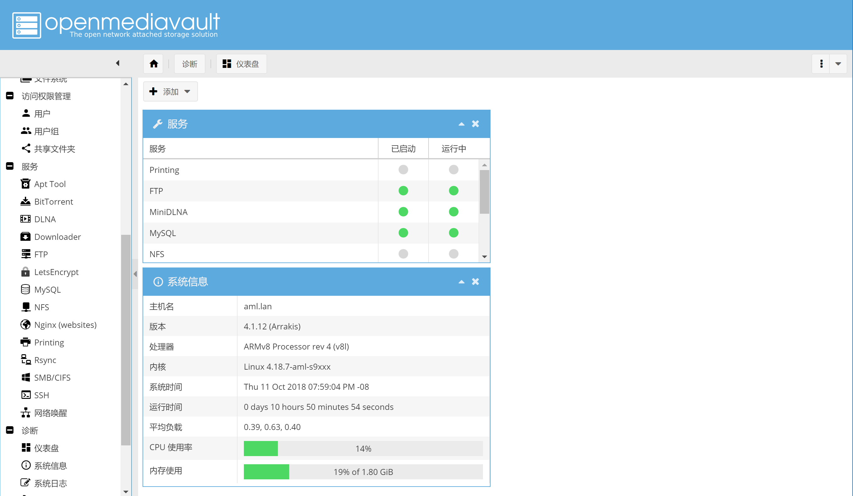Image resolution: width=853 pixels, height=496 pixels.
Task: Select the NFS row in services table
Action: tap(311, 253)
